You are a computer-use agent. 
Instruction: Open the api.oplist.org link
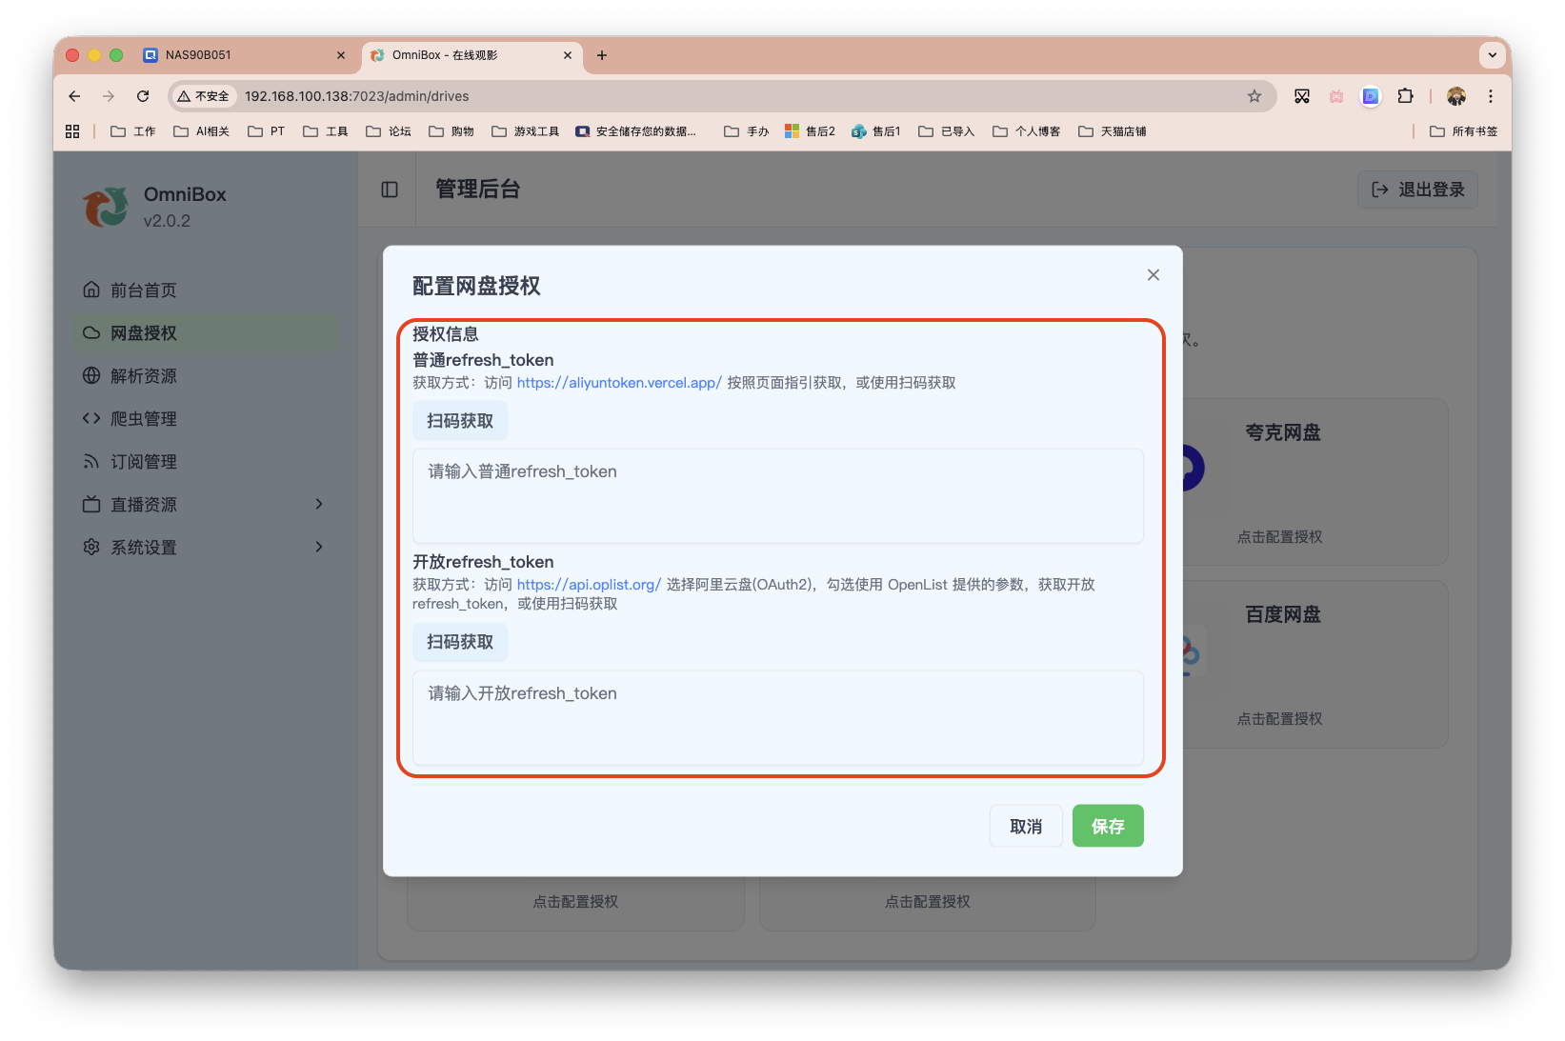click(588, 584)
